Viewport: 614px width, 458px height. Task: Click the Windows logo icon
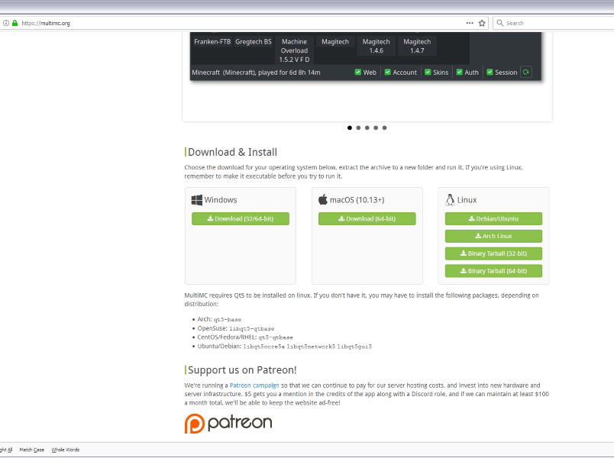[x=196, y=200]
